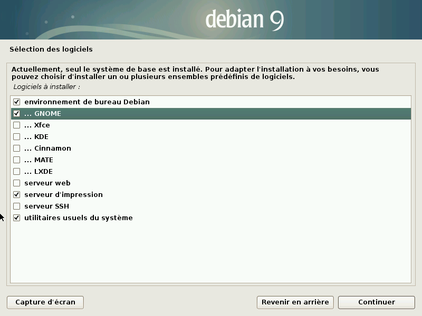Enable the "serveur web" checkbox

pos(16,183)
